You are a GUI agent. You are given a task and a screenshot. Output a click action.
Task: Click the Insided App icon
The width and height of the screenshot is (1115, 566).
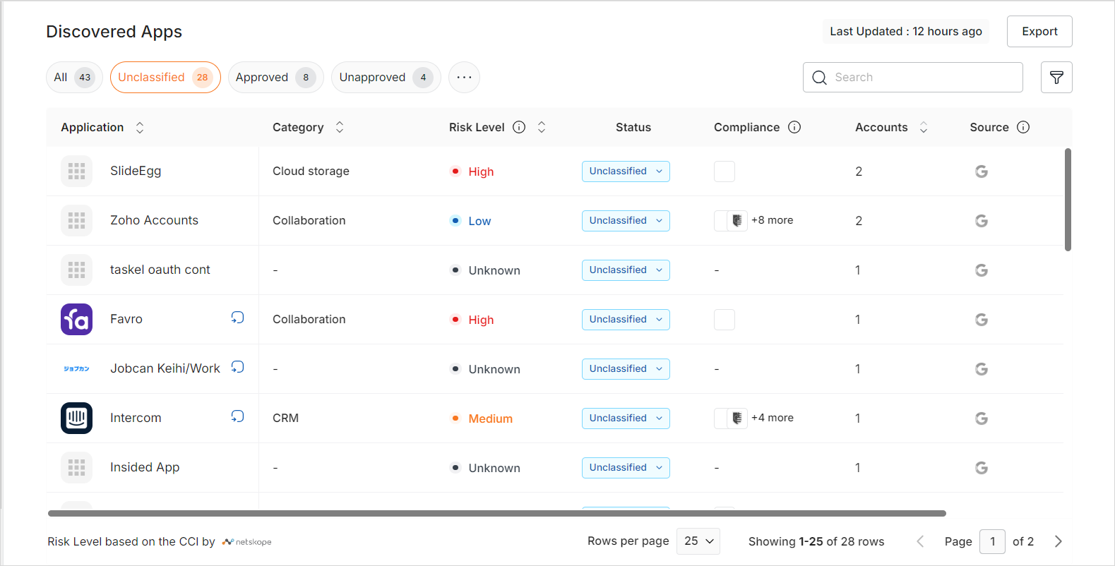[76, 467]
